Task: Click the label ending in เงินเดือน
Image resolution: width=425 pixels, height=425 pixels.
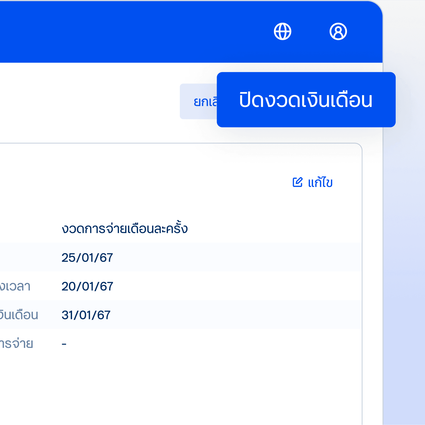Action: (19, 315)
